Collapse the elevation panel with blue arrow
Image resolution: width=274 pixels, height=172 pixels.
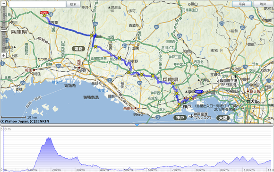click(137, 125)
